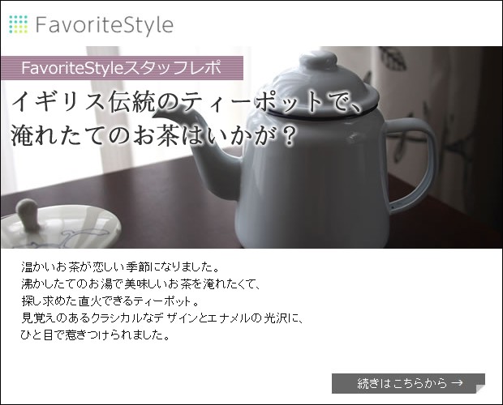503x405 pixels.
Task: Open the FavoriteStyle wordmark link
Action: coord(105,25)
